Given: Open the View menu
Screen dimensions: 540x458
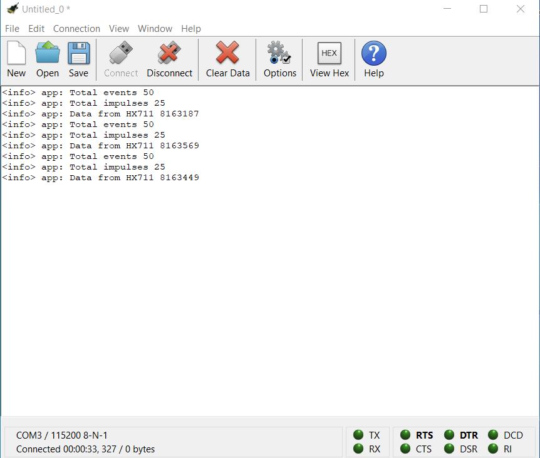Looking at the screenshot, I should (x=119, y=29).
